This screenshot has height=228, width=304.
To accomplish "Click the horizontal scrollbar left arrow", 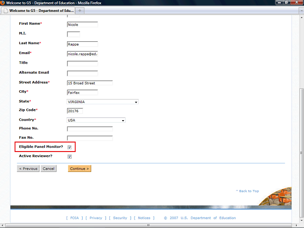I will pos(2,226).
